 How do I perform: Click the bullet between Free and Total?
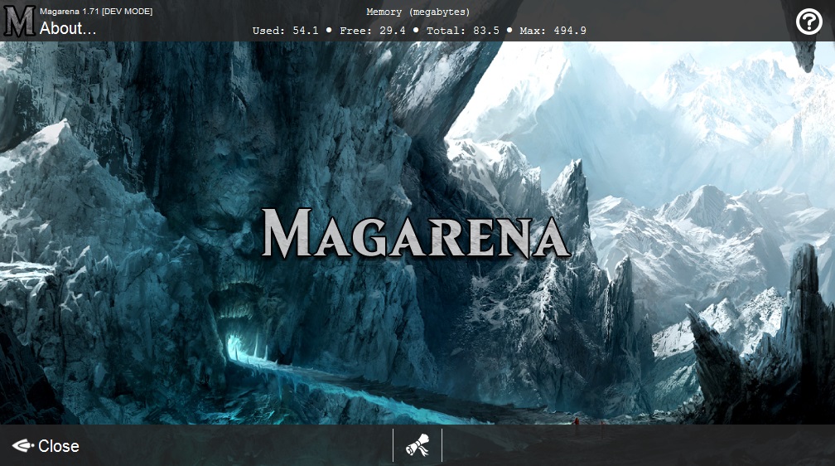(x=416, y=30)
